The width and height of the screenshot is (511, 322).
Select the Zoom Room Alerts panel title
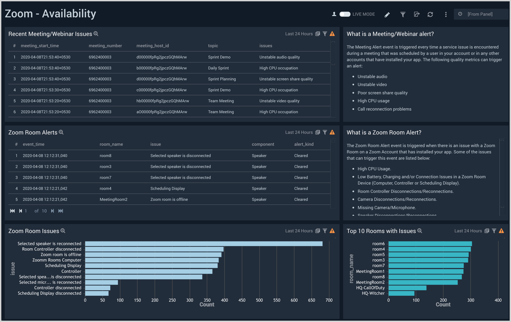pos(33,132)
